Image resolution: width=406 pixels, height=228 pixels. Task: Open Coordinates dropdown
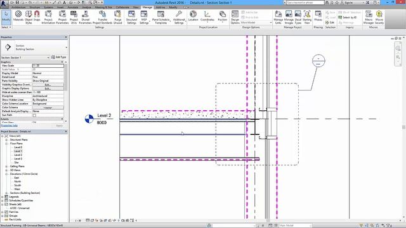[x=207, y=16]
